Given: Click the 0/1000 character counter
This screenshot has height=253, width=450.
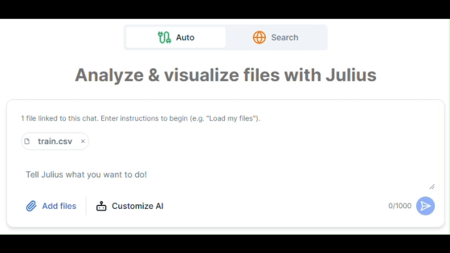Looking at the screenshot, I should point(400,205).
